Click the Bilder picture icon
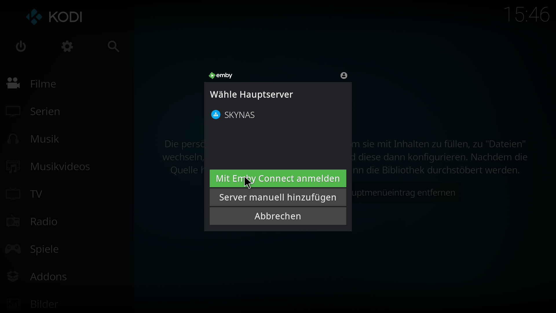 tap(13, 304)
